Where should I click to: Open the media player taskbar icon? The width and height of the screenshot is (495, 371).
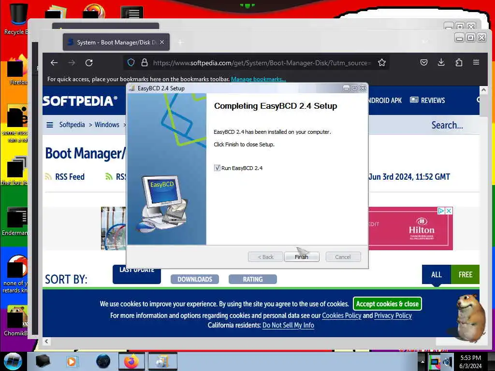[x=72, y=361]
